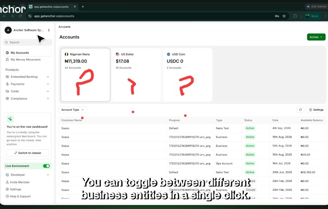
Task: Open the Ssasa row dated 4th Sep
Action: pyautogui.click(x=193, y=128)
